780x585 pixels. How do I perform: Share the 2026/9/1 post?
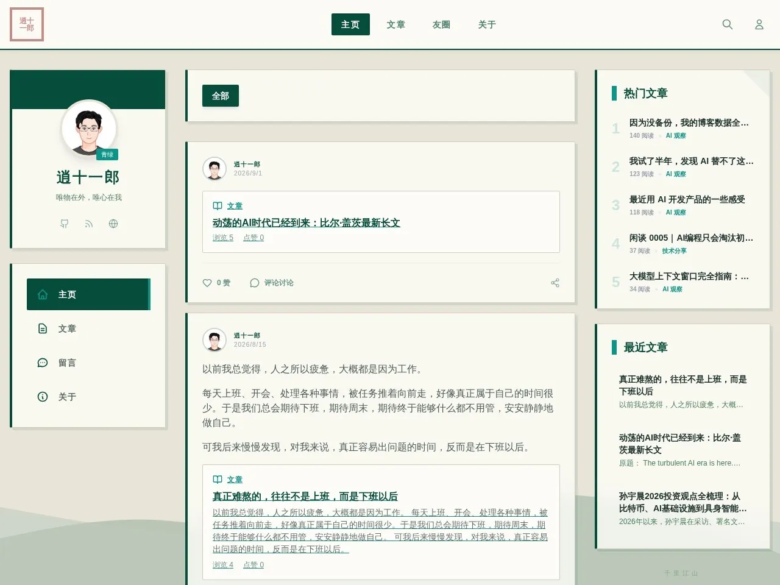(x=555, y=283)
